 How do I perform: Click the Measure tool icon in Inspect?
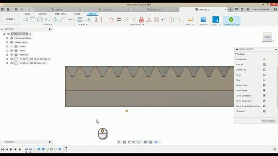tap(190, 19)
